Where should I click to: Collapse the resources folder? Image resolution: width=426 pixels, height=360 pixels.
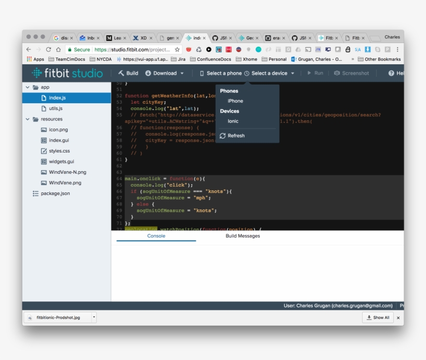28,119
